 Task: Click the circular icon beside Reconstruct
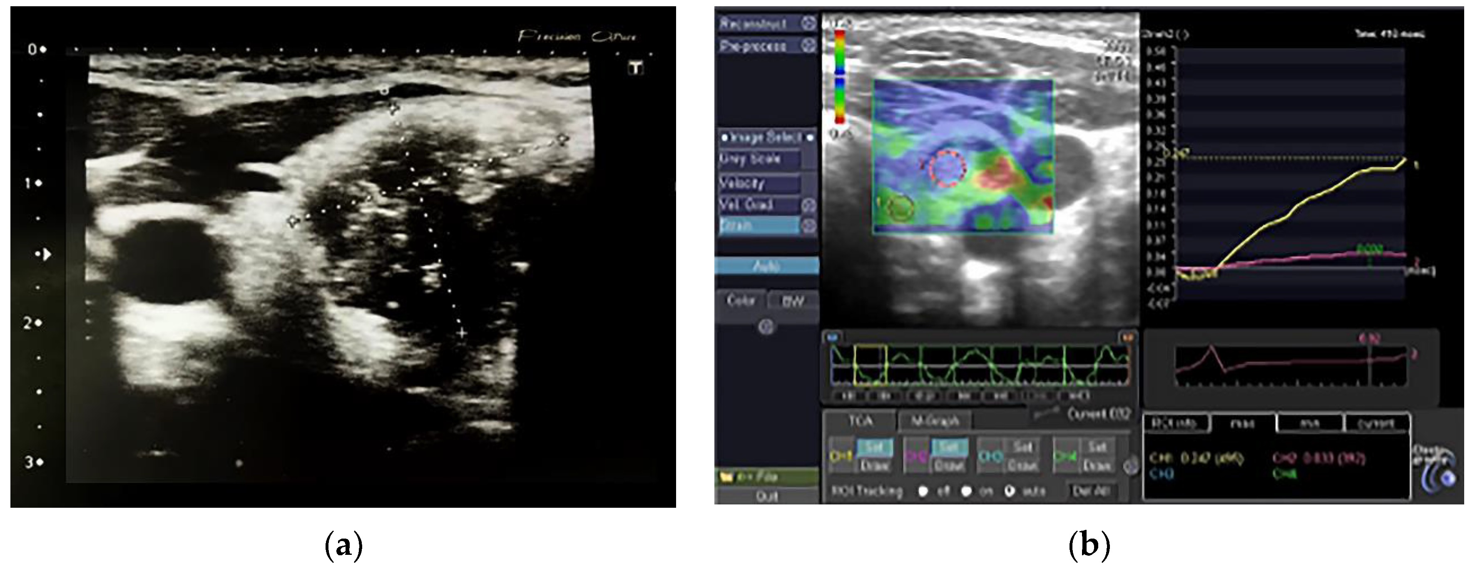[808, 23]
